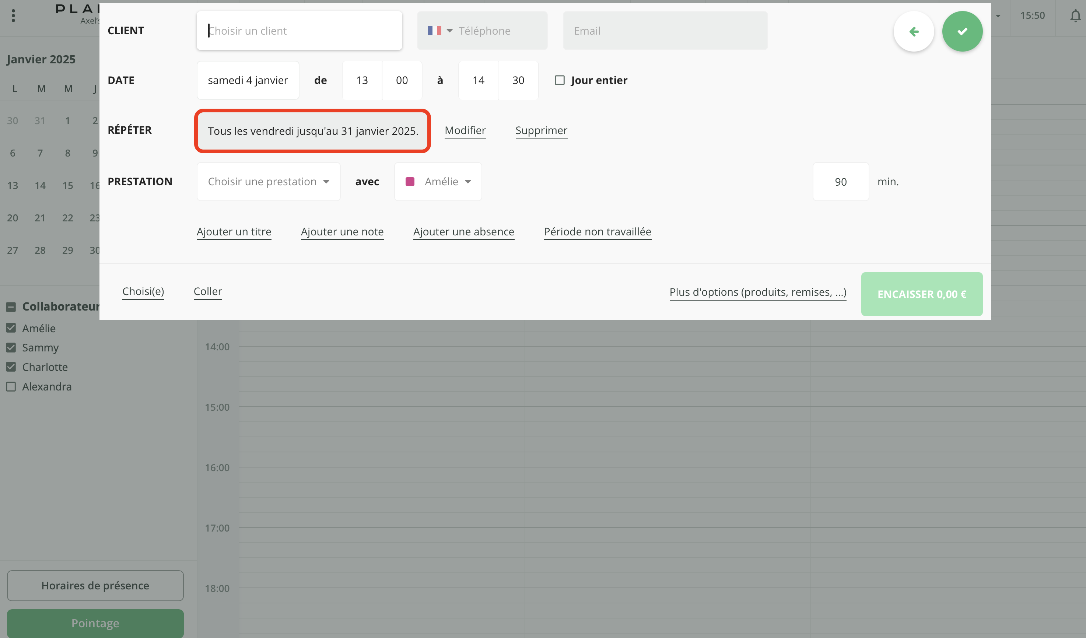Open the three-dot menu icon

pyautogui.click(x=13, y=15)
